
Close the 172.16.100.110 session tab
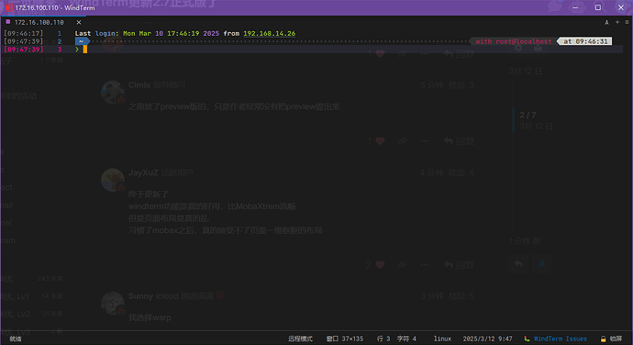[x=79, y=22]
